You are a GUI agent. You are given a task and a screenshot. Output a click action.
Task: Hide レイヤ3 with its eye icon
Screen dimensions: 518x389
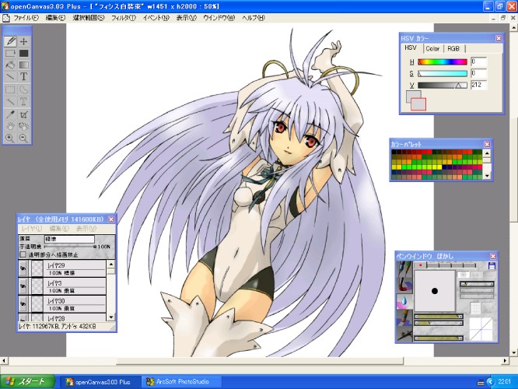(23, 286)
